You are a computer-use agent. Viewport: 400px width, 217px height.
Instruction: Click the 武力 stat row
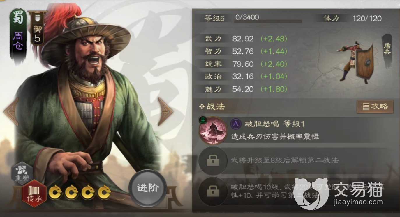pyautogui.click(x=246, y=39)
